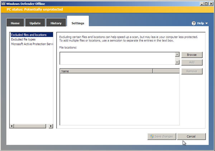
Task: Click into the File locations text box
Action: point(118,58)
